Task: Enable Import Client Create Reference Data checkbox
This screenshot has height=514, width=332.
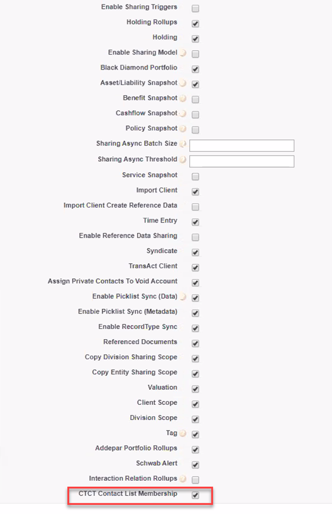Action: tap(195, 207)
